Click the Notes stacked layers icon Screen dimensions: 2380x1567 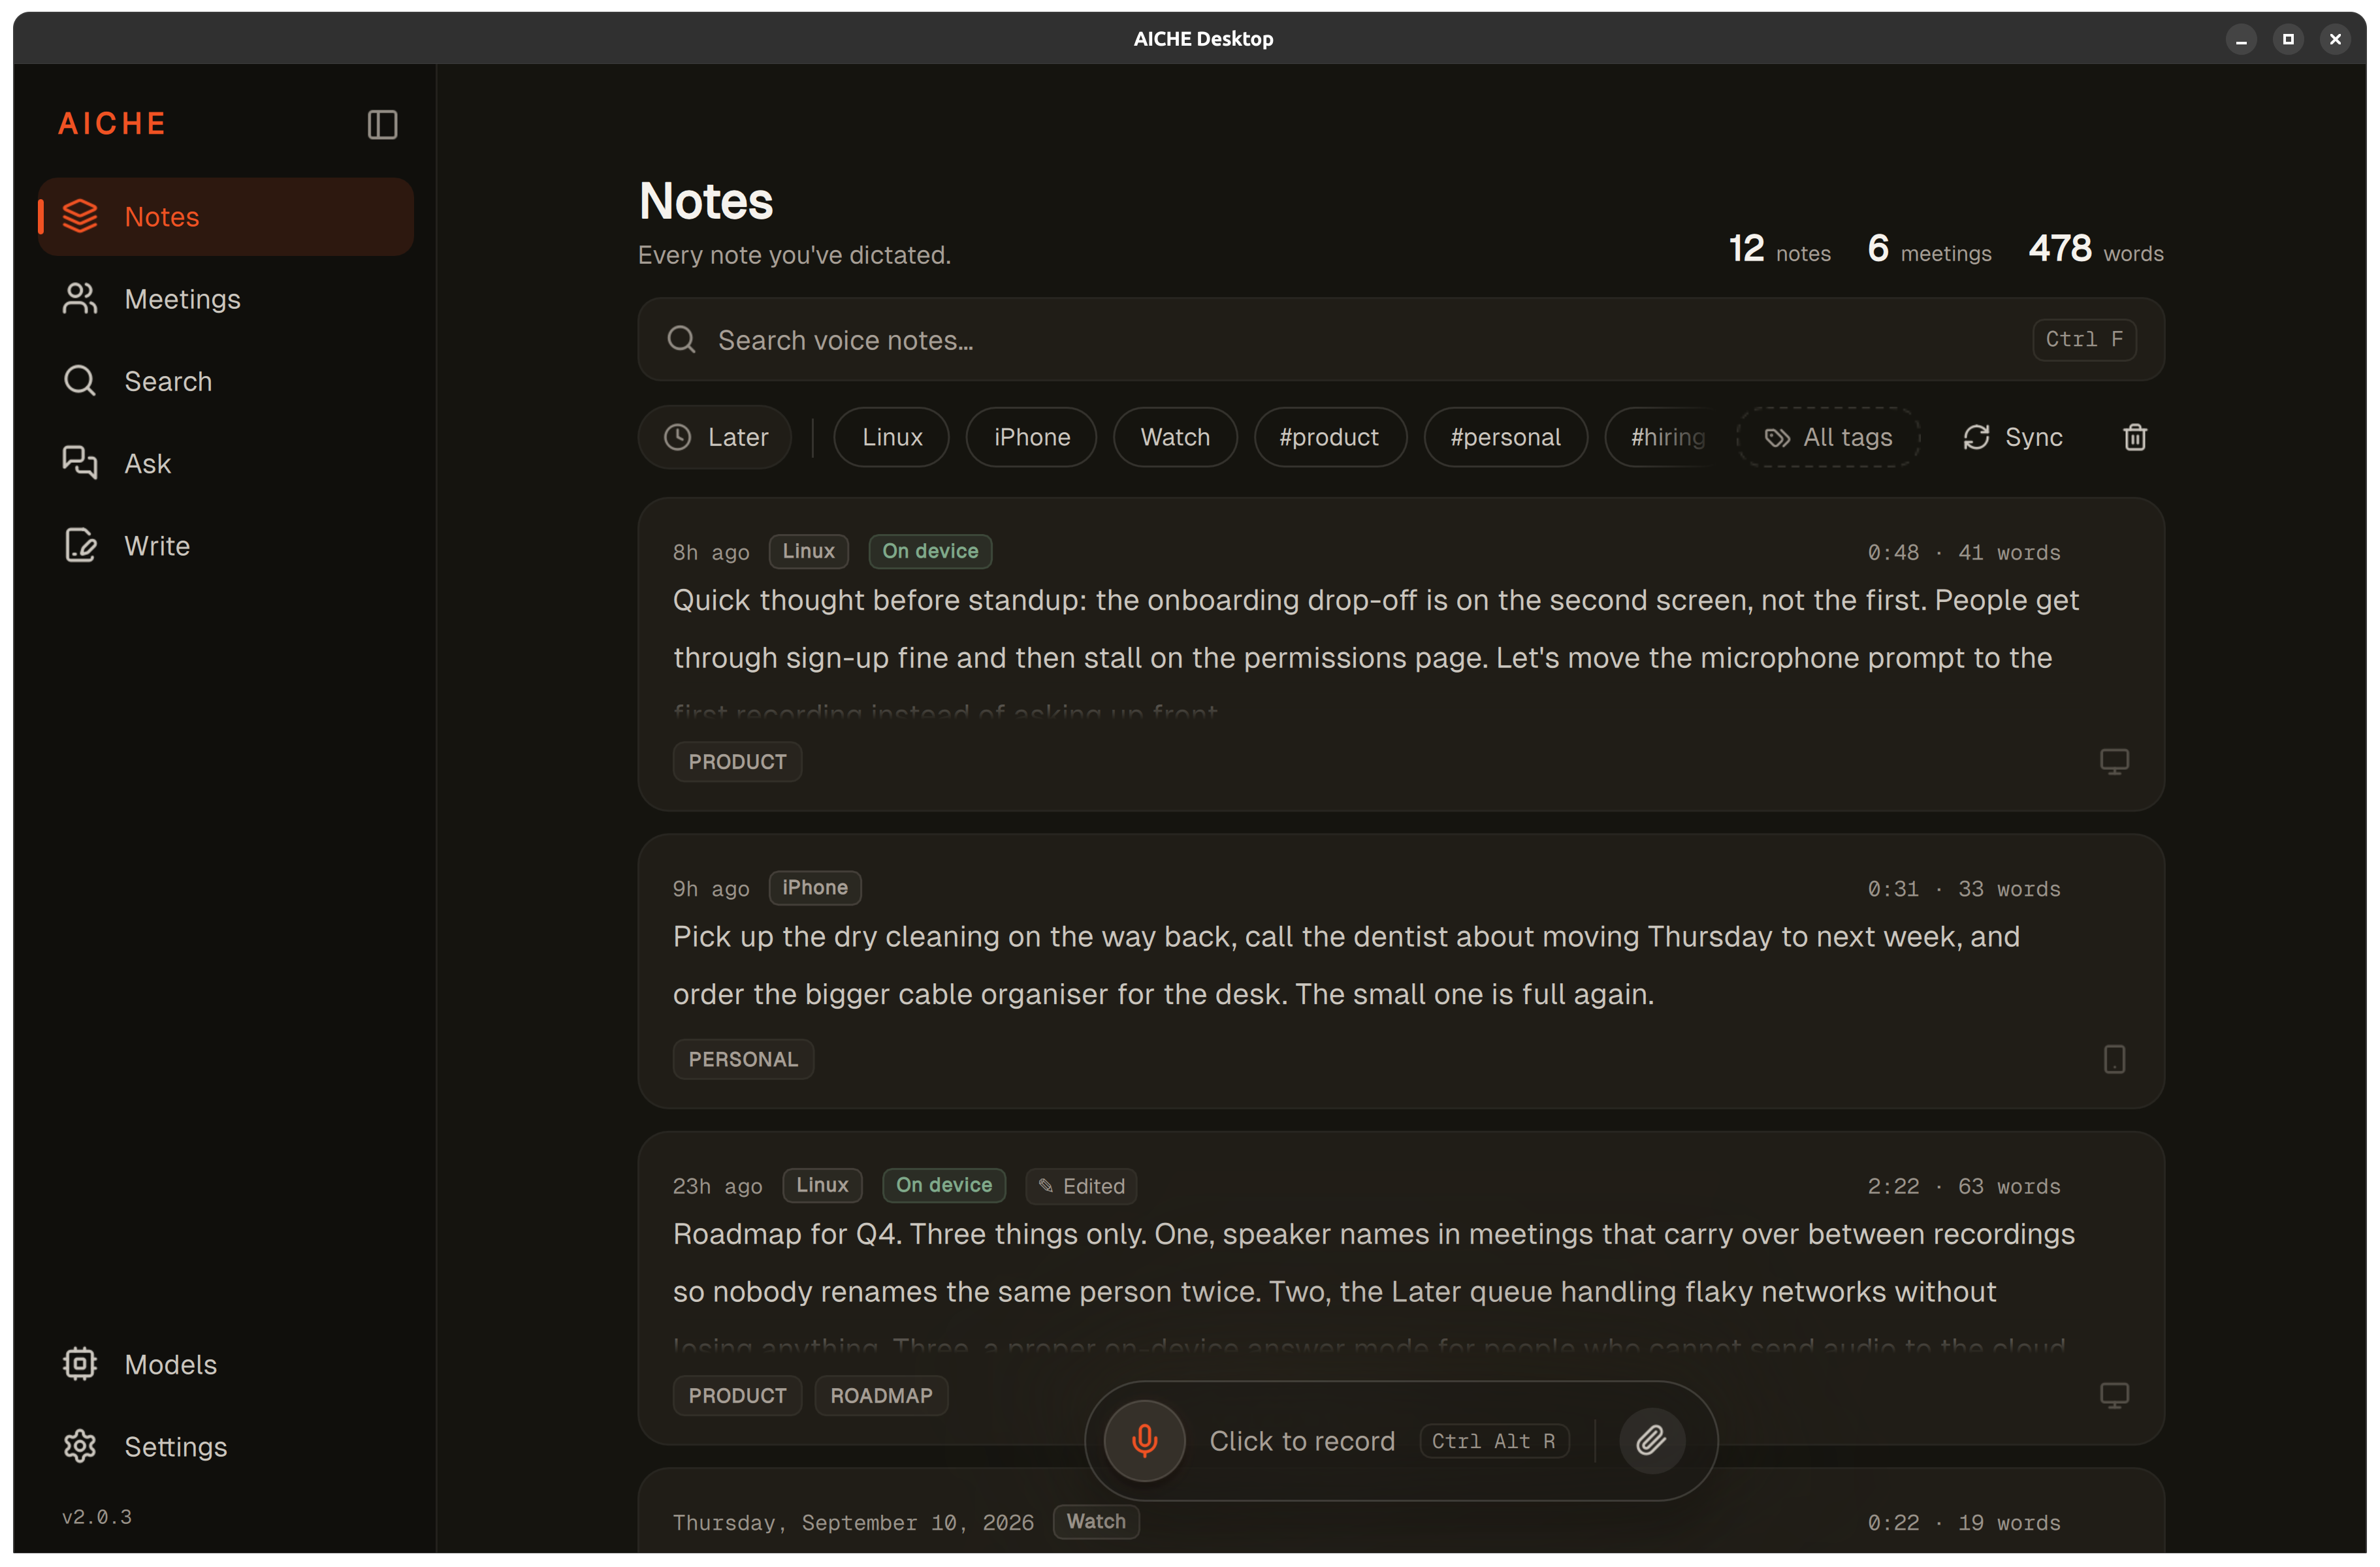point(80,216)
